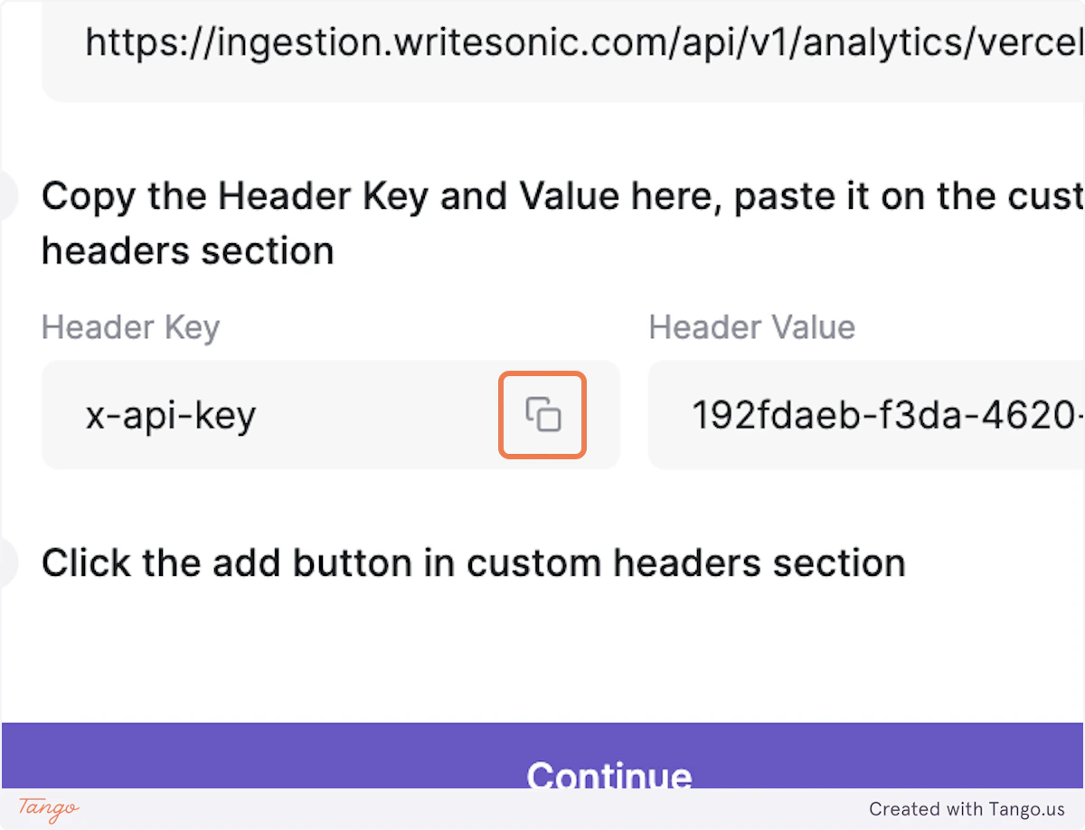Screen dimensions: 1085x830
Task: Click the Header Key label
Action: [x=129, y=326]
